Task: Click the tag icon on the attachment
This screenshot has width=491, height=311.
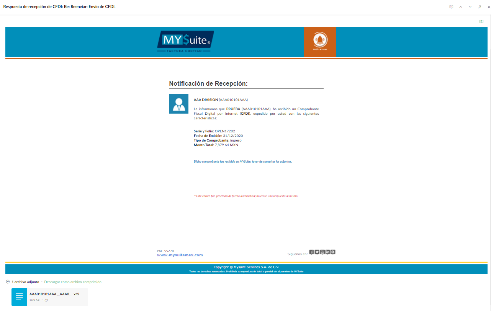Action: click(46, 300)
